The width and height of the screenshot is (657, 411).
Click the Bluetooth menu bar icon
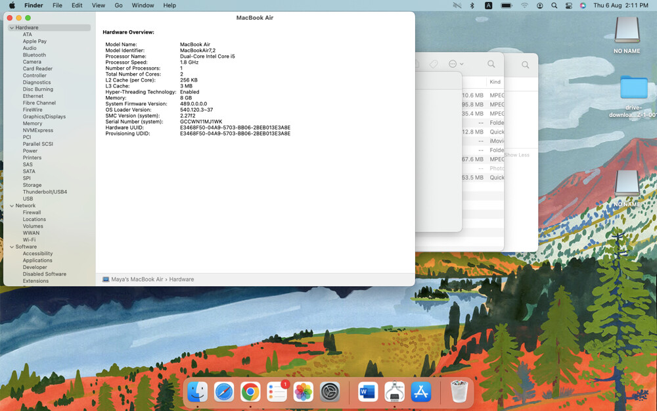472,5
